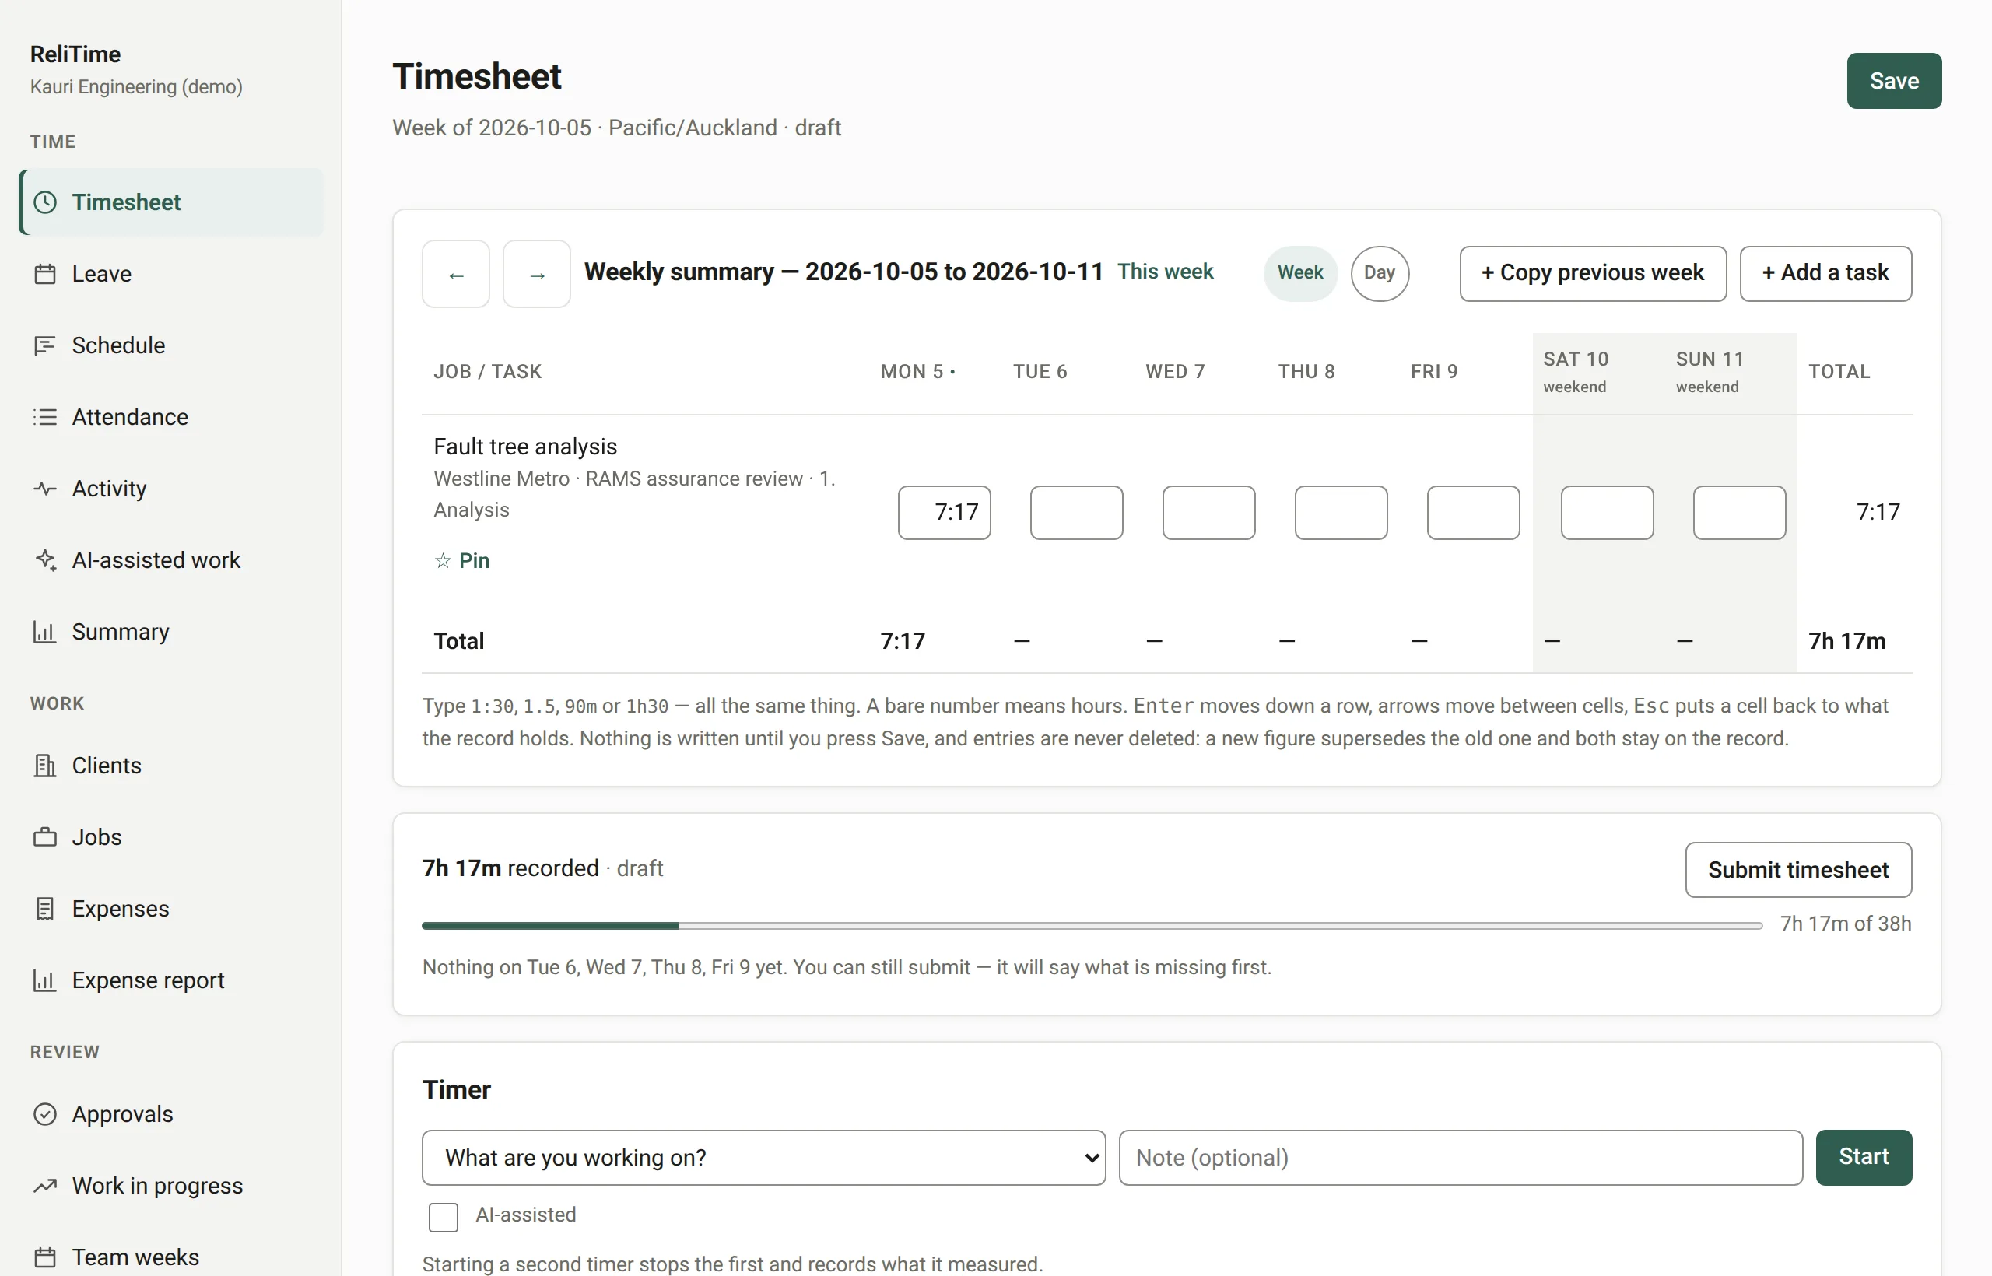Click the 'MON 5' column header
1992x1276 pixels.
point(917,372)
